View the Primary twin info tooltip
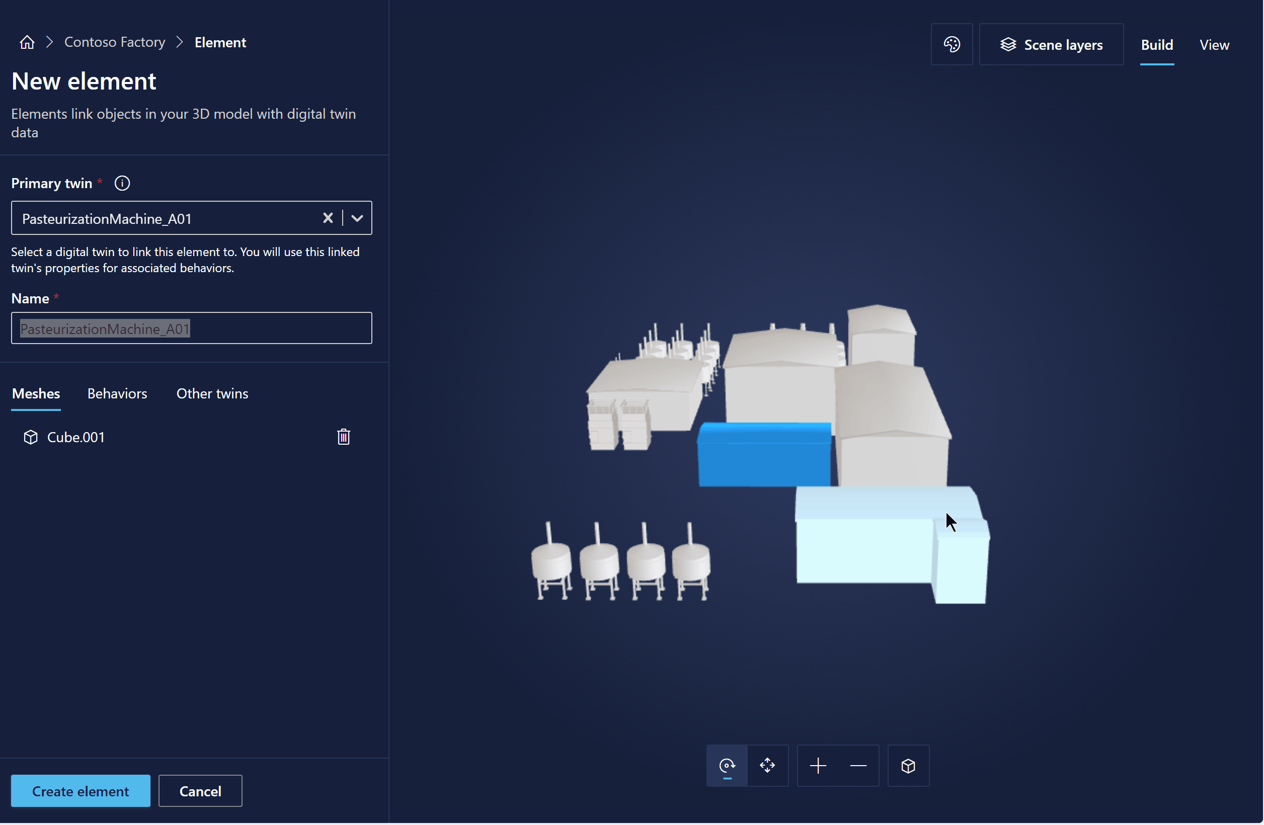Image resolution: width=1264 pixels, height=825 pixels. (x=122, y=183)
